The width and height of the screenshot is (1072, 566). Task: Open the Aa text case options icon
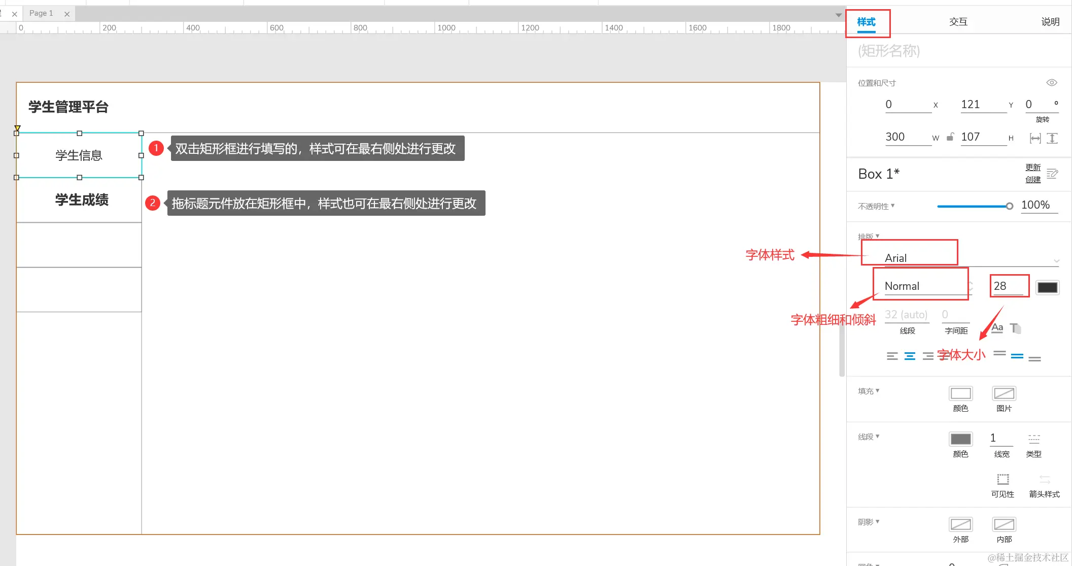pos(997,328)
